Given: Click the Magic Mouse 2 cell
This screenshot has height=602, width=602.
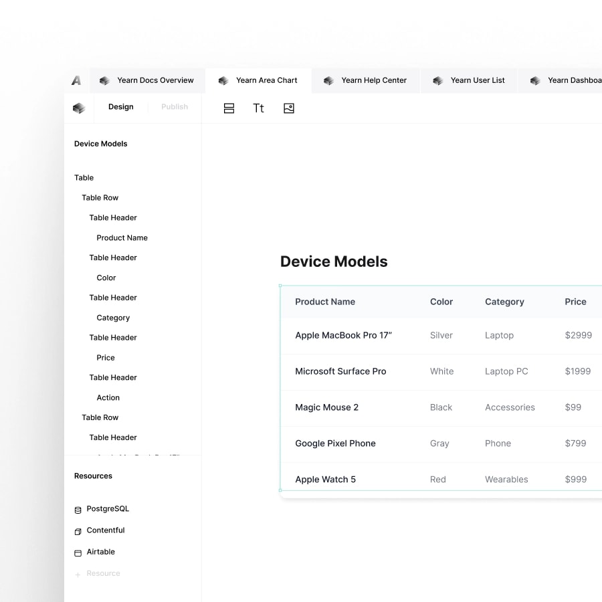Looking at the screenshot, I should [x=326, y=407].
